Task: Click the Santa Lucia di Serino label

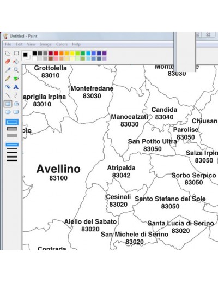Action: coord(180,223)
